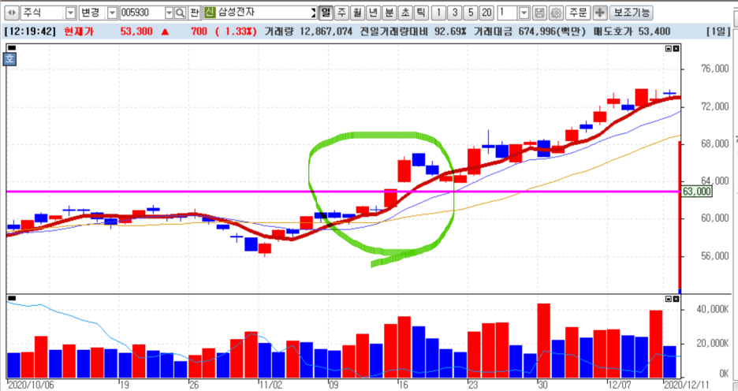Click the save chart disk icon
This screenshot has height=391, width=738.
click(x=540, y=13)
